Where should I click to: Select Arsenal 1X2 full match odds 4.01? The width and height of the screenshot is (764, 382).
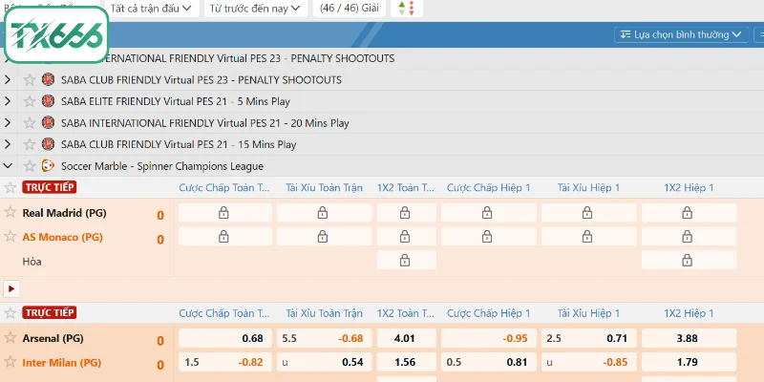pos(407,338)
